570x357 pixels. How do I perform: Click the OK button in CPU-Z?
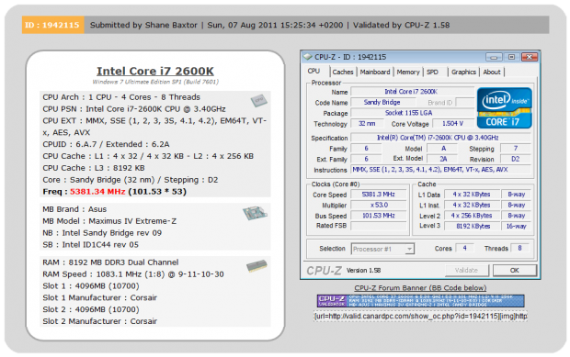point(515,271)
